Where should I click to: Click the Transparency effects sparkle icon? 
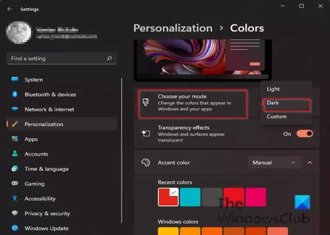click(x=146, y=133)
